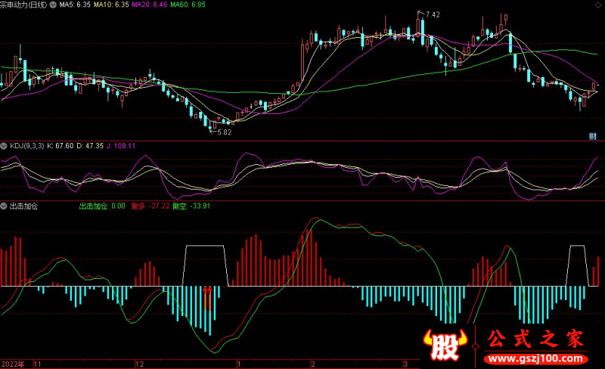Open the main chart indicator dropdown arrow
Viewport: 605px width, 369px height.
click(x=53, y=5)
